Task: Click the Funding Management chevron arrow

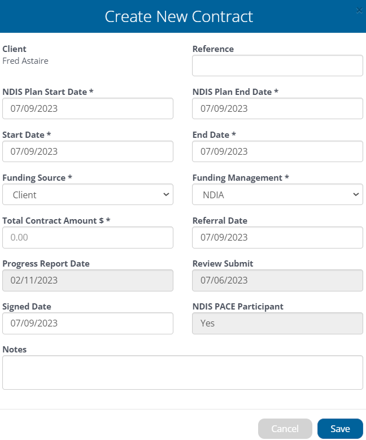Action: pos(356,194)
